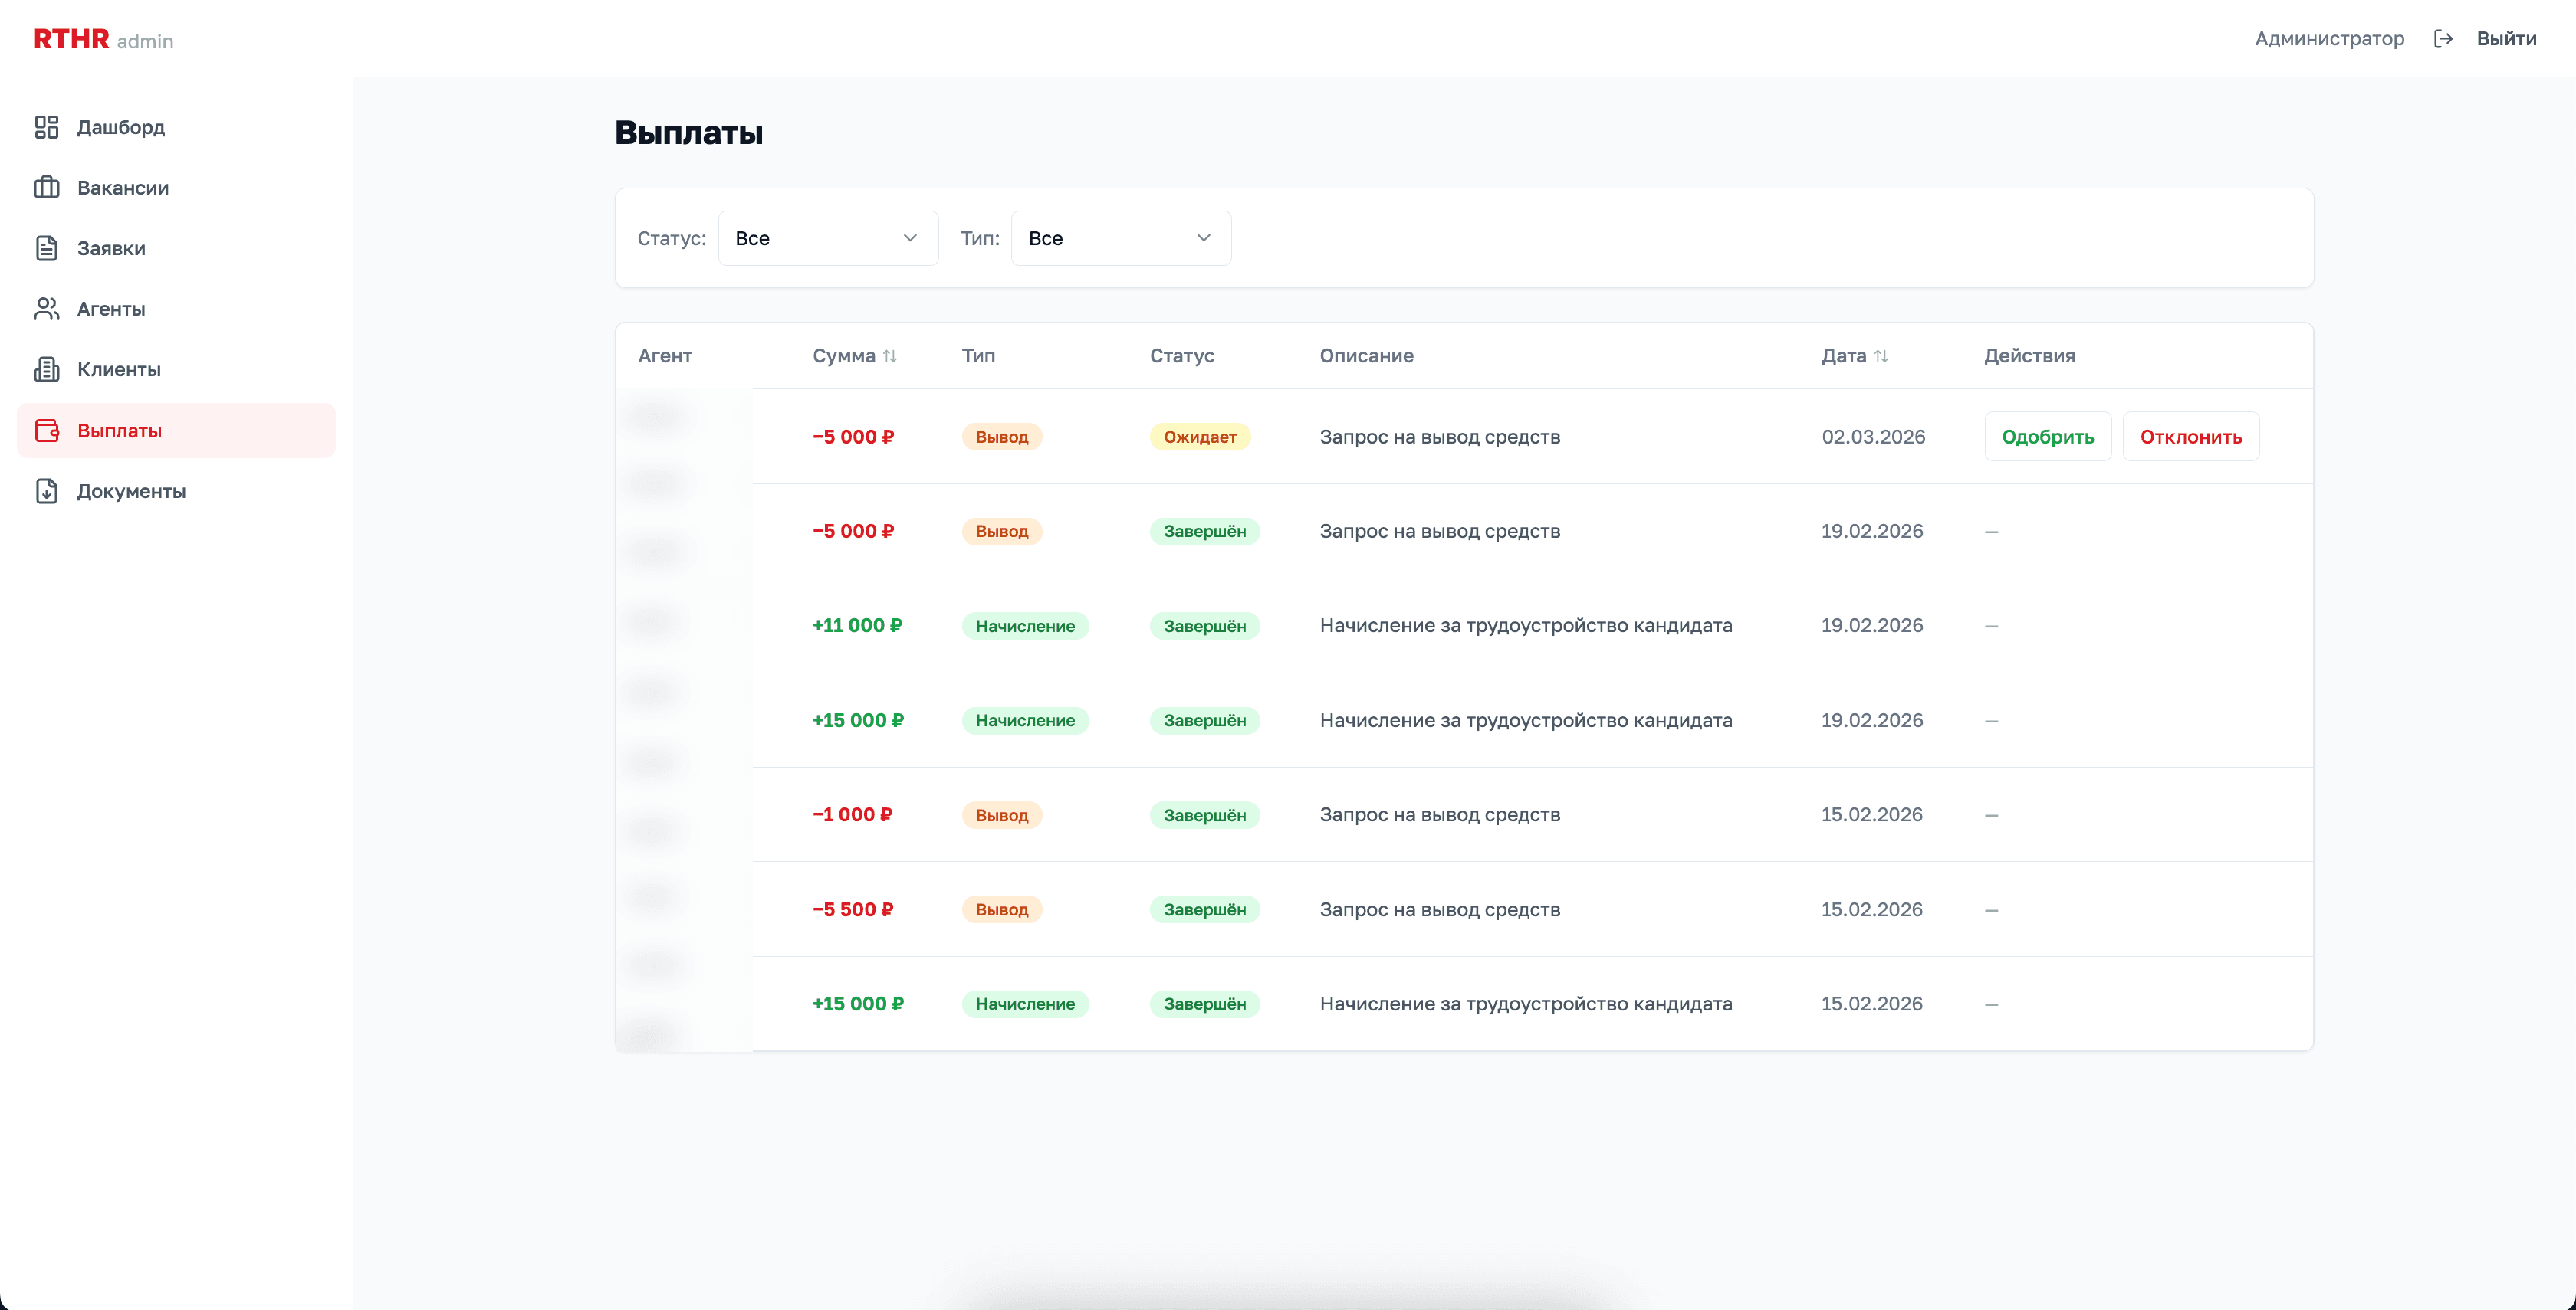Click the wallet icon next to Выплаты
The height and width of the screenshot is (1310, 2576).
click(46, 431)
